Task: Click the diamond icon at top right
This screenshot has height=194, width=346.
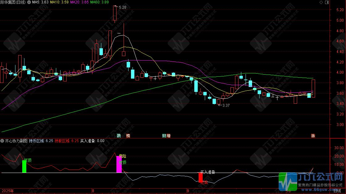Action: [x=322, y=2]
